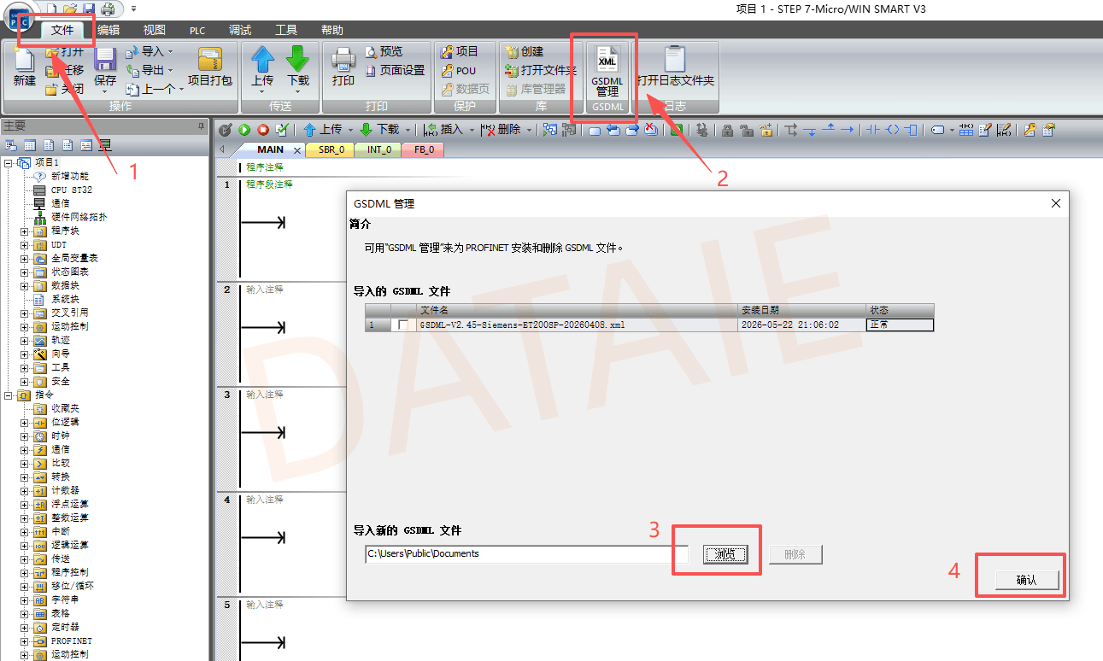
Task: Select SBR_0 editor tab
Action: coord(331,149)
